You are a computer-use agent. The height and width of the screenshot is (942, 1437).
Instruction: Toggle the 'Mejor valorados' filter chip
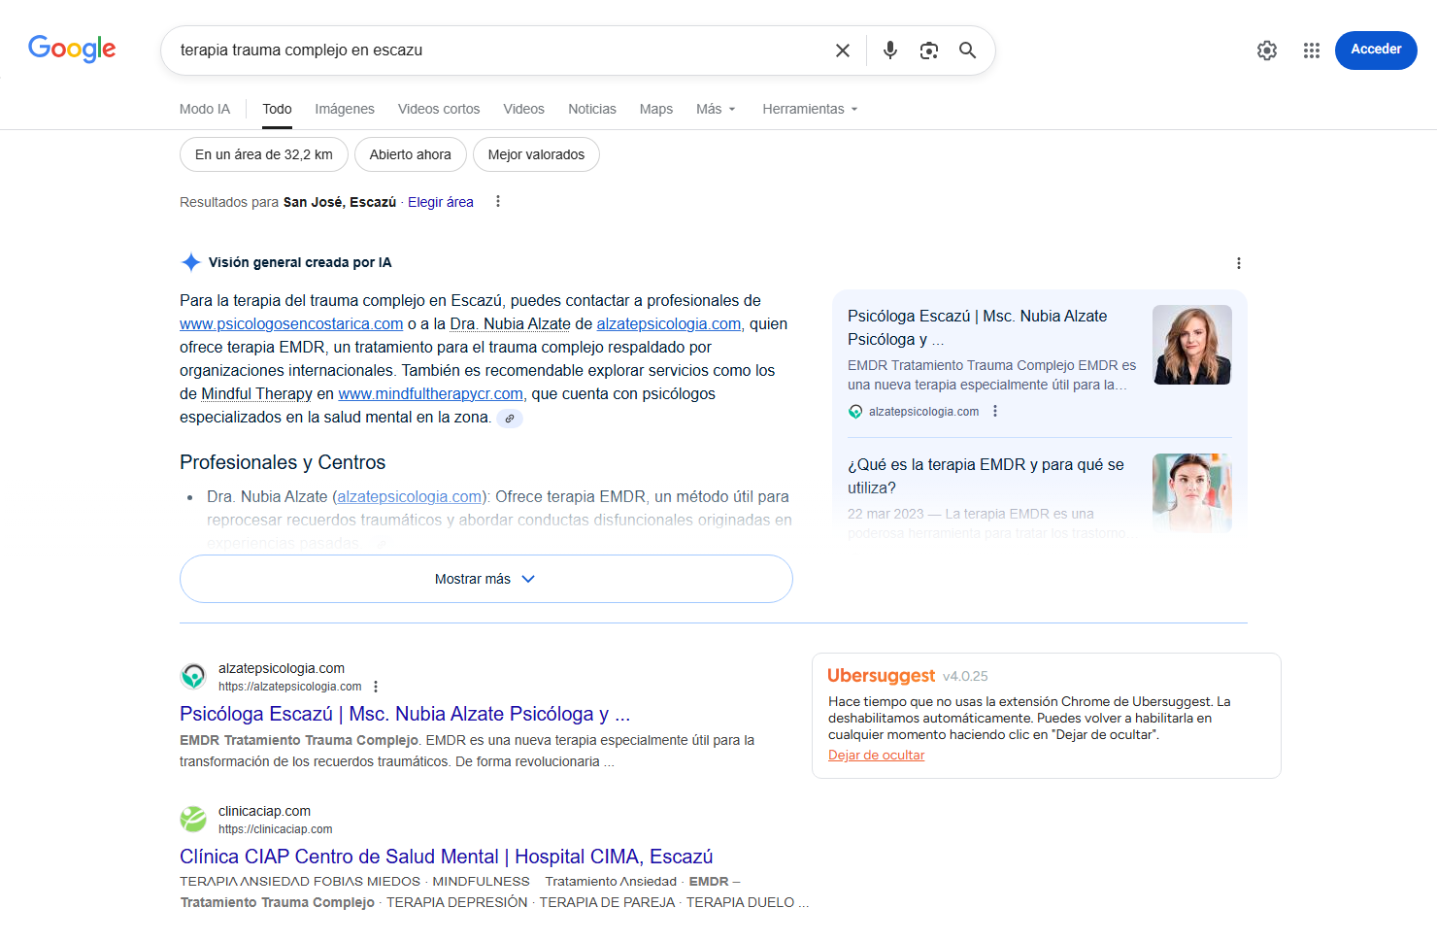(536, 154)
